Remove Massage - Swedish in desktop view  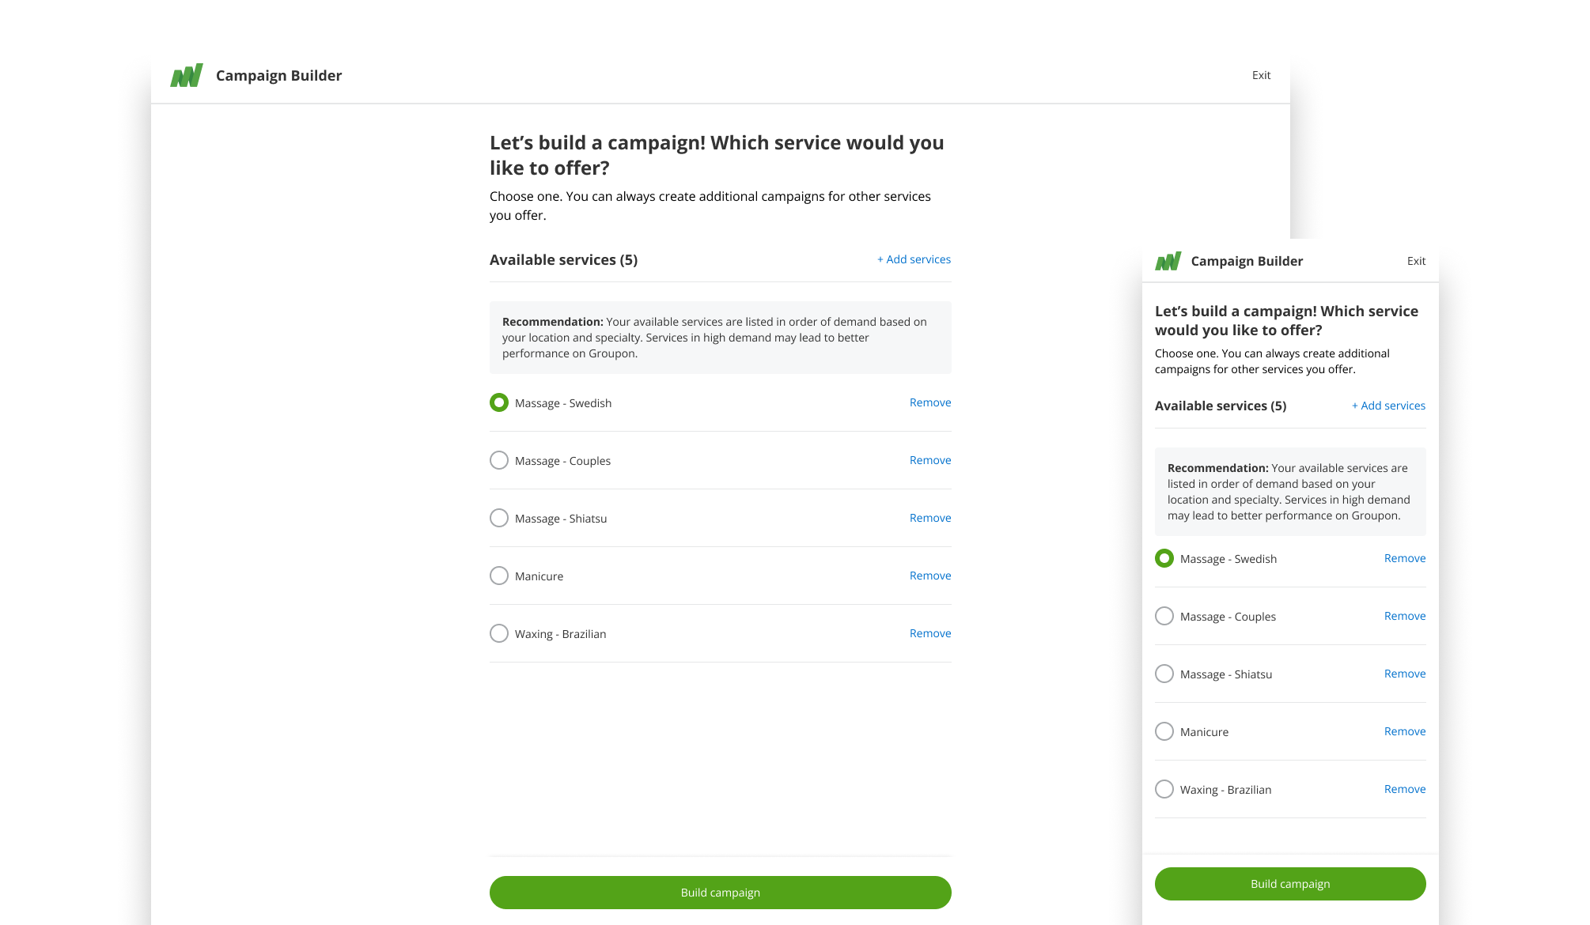[930, 402]
